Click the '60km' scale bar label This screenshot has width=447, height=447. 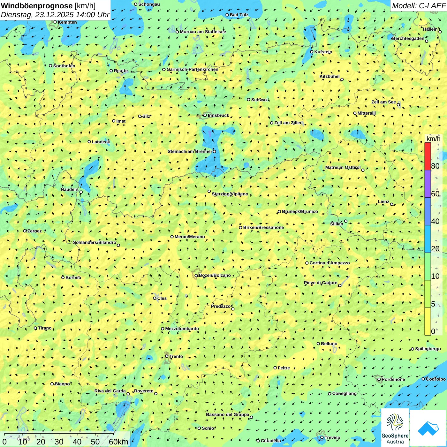click(x=118, y=442)
